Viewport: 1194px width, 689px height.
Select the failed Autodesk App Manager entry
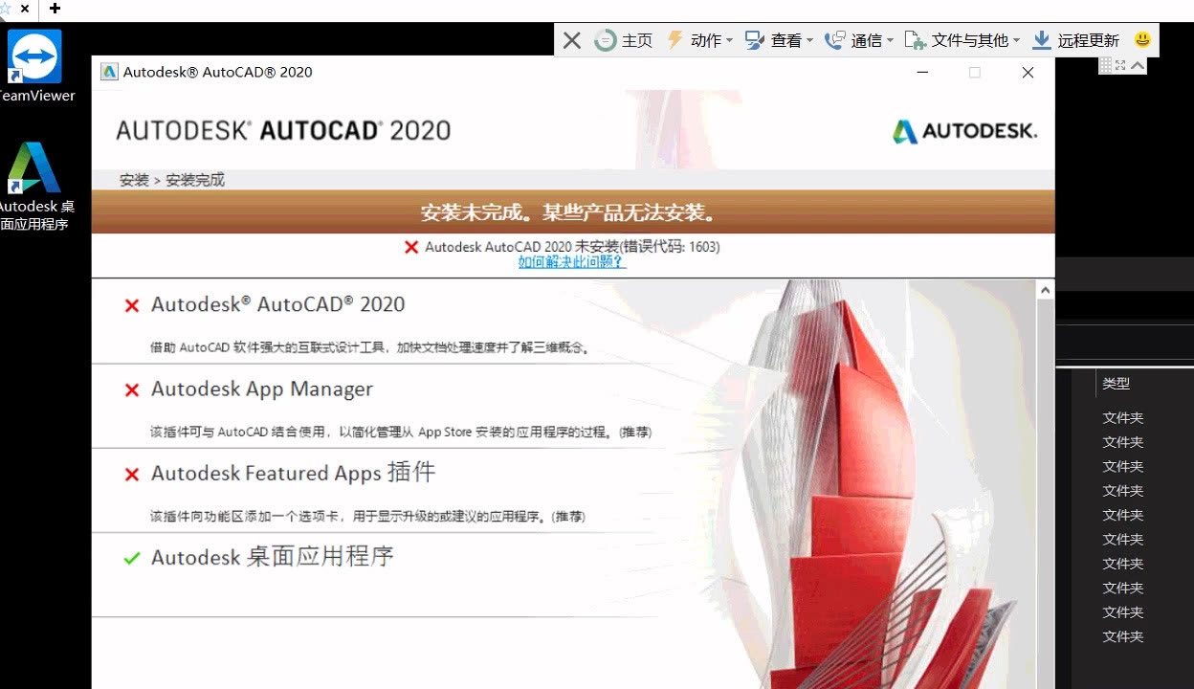point(261,389)
